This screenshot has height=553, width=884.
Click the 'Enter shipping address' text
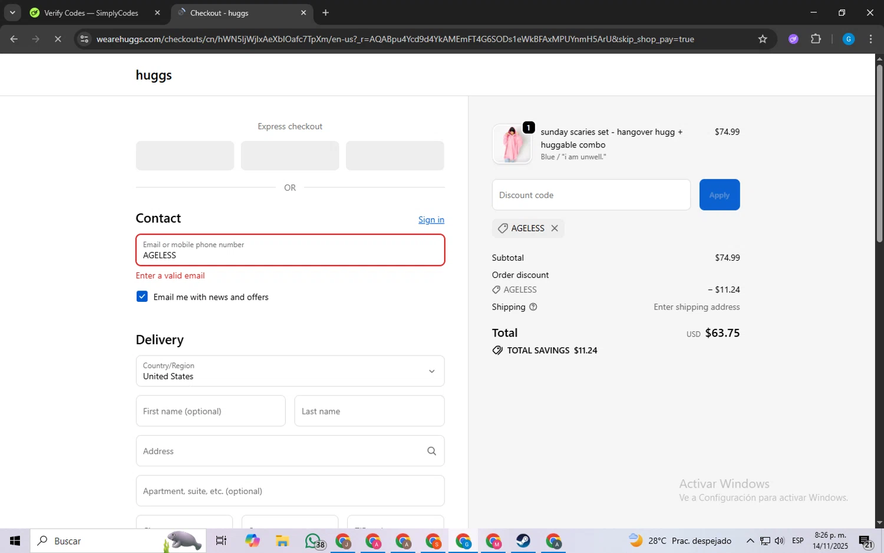697,307
